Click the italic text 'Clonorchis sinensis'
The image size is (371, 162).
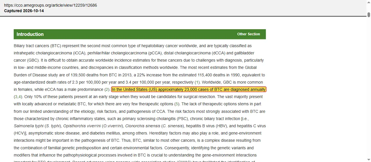pos(143,126)
